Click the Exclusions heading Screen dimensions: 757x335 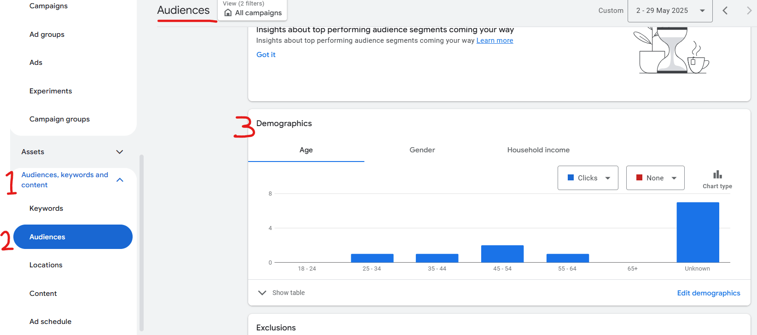coord(276,328)
